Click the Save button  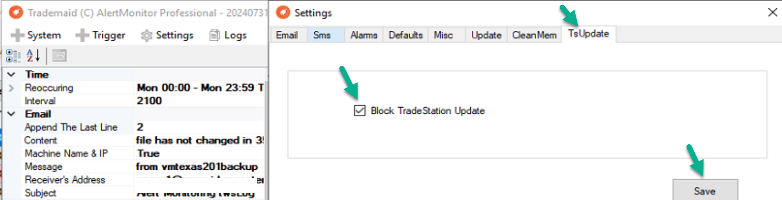(705, 191)
